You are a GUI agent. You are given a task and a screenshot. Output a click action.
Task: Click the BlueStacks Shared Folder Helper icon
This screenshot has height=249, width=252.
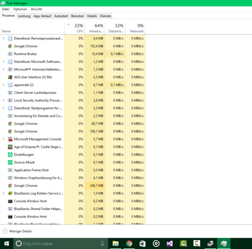[x=10, y=209]
